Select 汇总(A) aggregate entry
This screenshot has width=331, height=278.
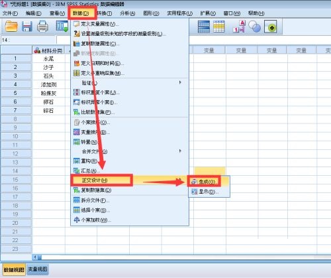[130, 171]
